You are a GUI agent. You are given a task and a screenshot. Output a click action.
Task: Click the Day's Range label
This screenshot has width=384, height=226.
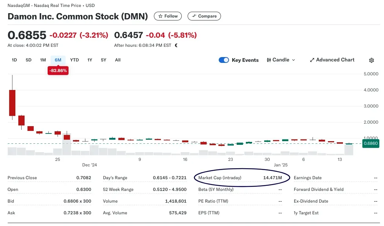tap(115, 178)
